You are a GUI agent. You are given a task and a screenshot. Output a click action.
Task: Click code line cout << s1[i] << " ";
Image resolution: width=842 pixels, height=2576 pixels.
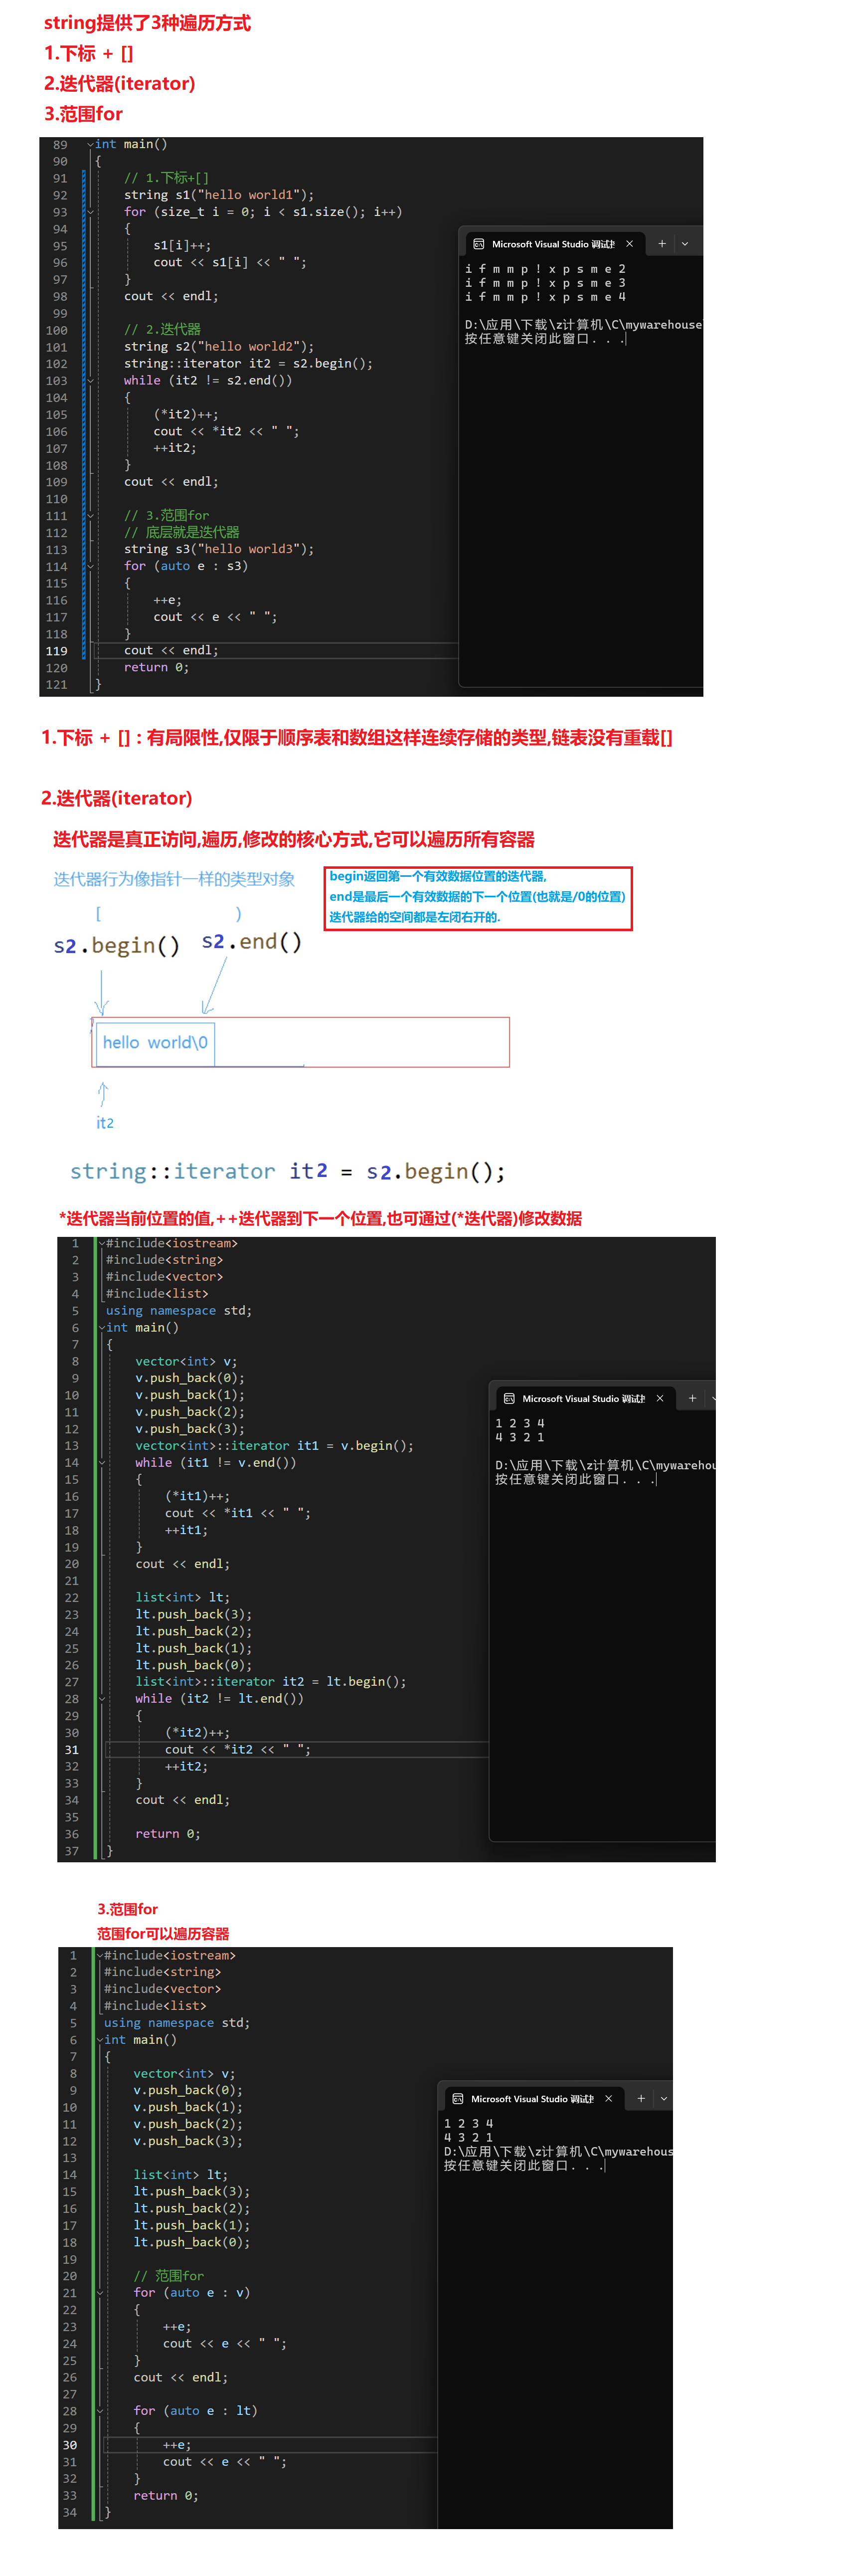230,262
